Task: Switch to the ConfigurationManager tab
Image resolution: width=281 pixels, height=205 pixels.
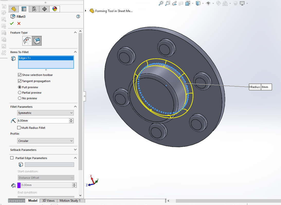Action: (34, 9)
